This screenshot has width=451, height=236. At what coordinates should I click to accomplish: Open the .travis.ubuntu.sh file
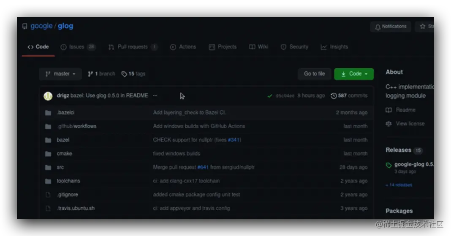tap(76, 209)
